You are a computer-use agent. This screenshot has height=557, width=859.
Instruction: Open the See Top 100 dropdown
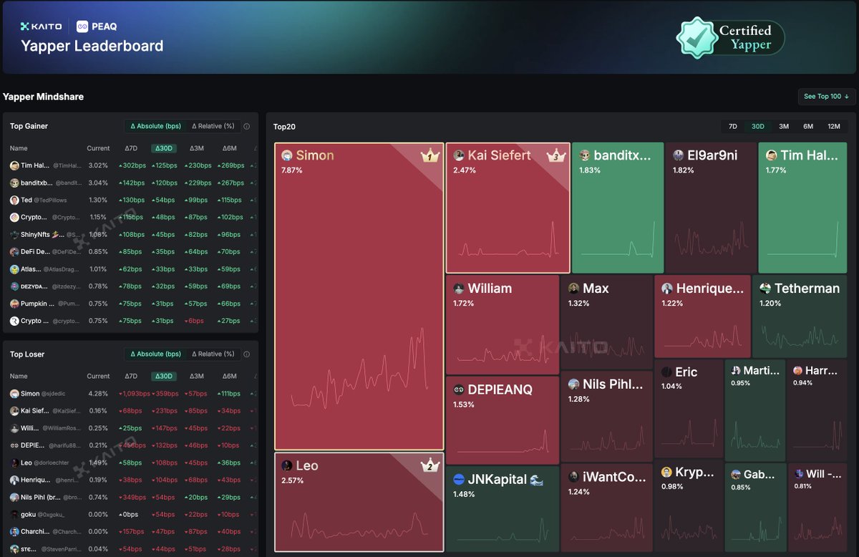pos(827,97)
